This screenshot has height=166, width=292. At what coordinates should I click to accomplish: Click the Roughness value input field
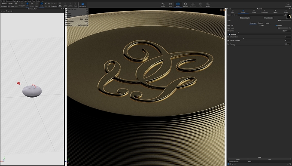pos(288,31)
